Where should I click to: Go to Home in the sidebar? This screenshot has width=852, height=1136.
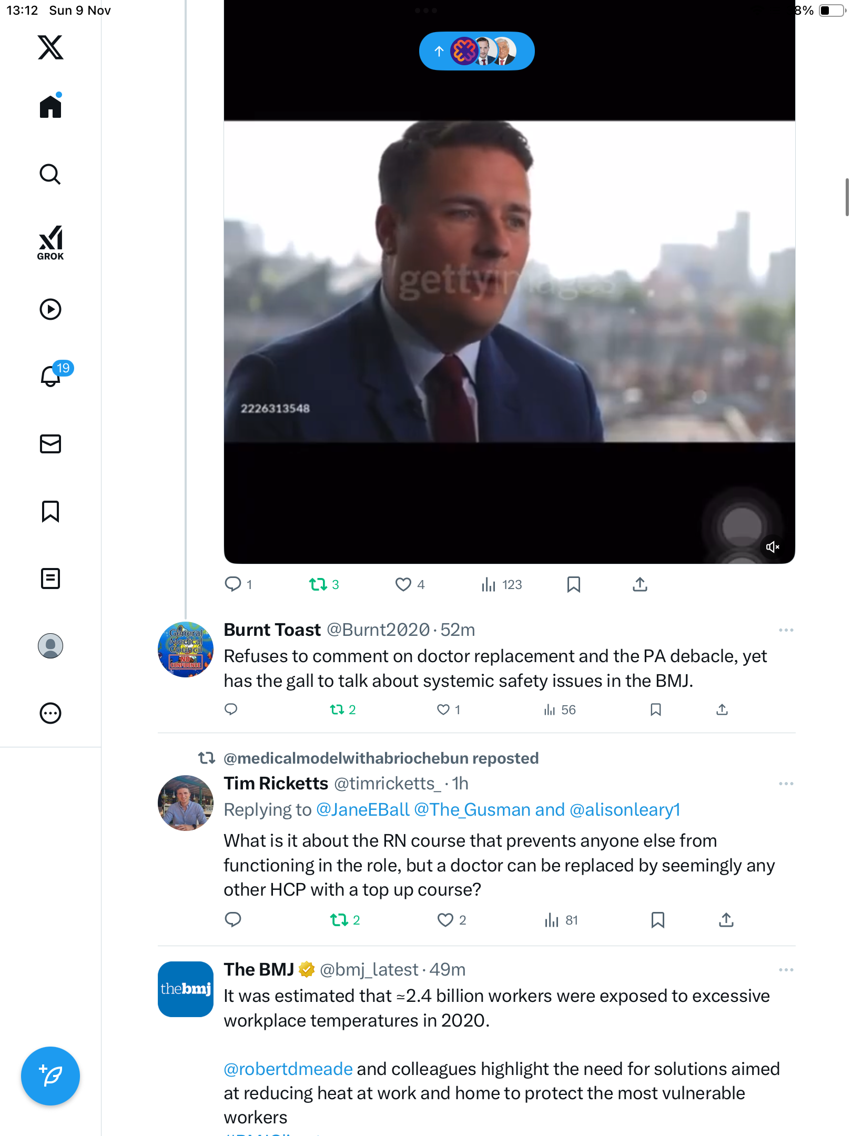click(x=50, y=107)
